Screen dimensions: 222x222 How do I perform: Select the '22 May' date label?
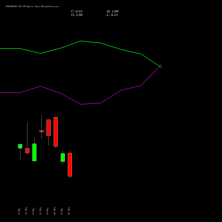pos(69,211)
